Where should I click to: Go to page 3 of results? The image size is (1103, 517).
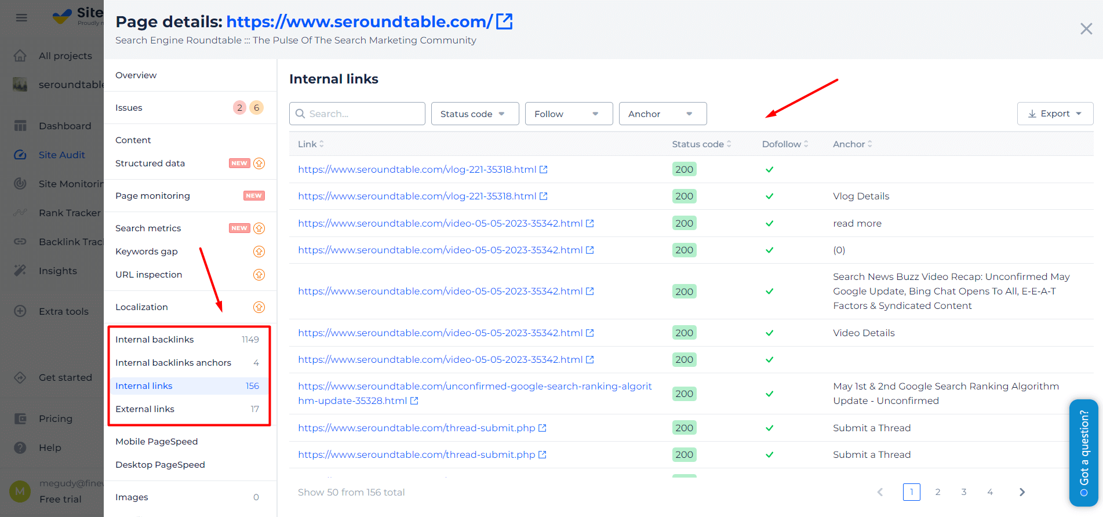pos(964,492)
